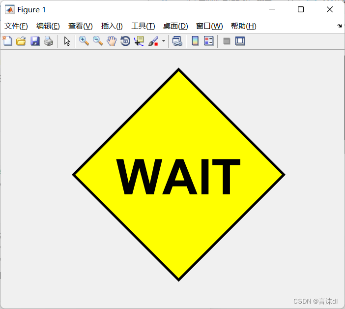This screenshot has width=345, height=309.
Task: Close the Figure 1 window
Action: click(x=330, y=9)
